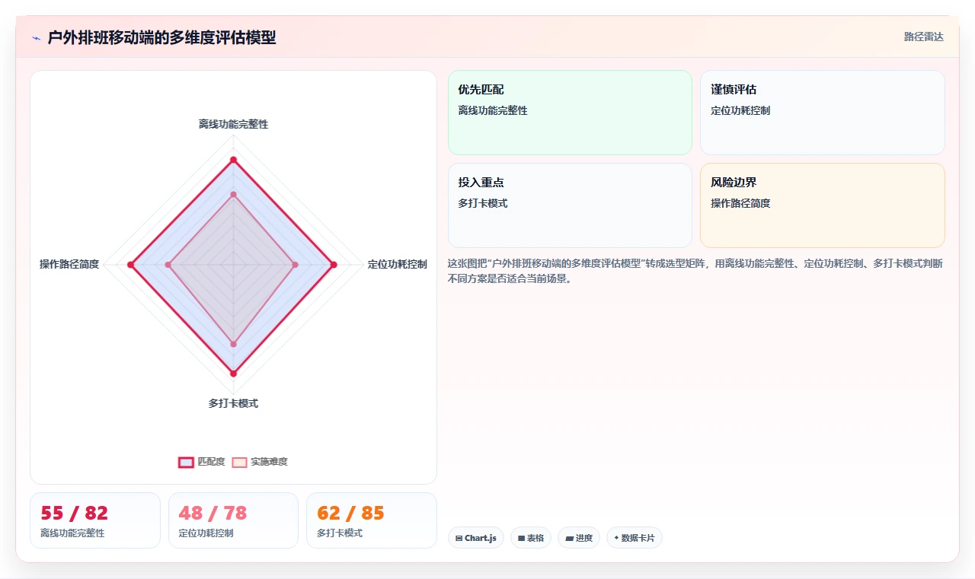Click the 离线功能完整性 radar axis label
This screenshot has height=579, width=975.
(233, 124)
